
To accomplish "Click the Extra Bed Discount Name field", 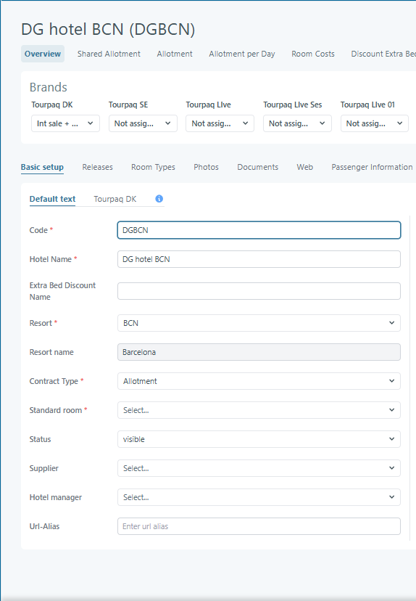I will [x=259, y=291].
